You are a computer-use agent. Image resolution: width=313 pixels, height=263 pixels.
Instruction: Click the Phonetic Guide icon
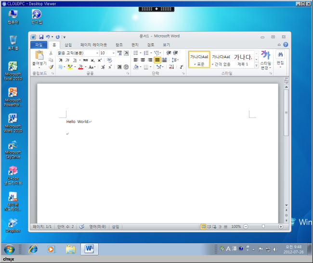click(x=119, y=53)
